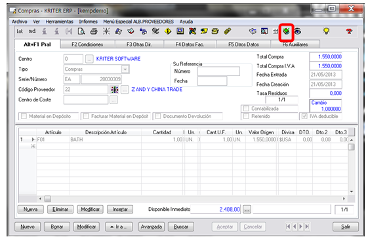Click the bracket-arrows icon left of print preview
The width and height of the screenshot is (368, 241).
click(x=69, y=31)
